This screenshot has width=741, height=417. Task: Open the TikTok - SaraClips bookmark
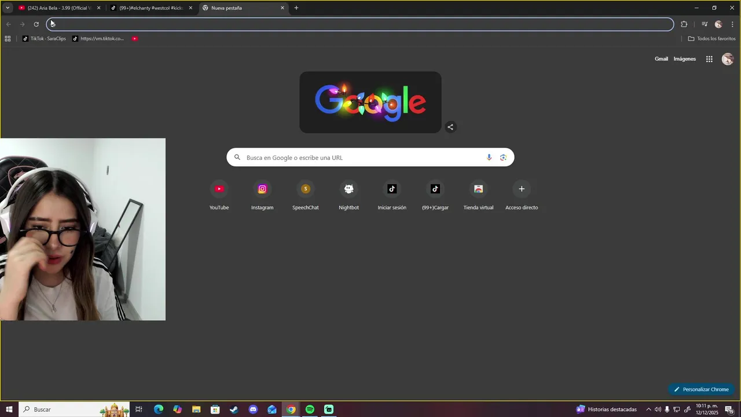point(44,39)
